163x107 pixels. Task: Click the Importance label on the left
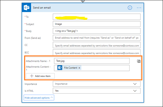click(x=31, y=84)
